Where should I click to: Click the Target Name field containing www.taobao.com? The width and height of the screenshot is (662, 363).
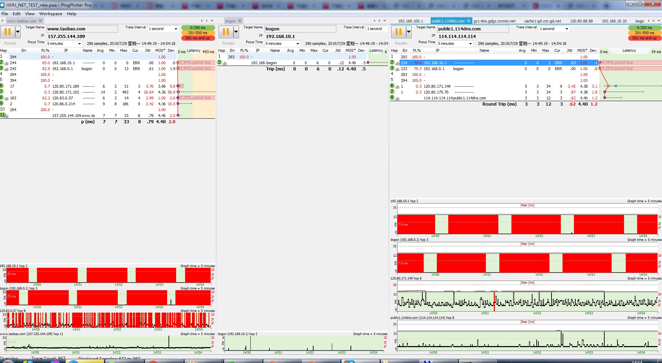pos(82,29)
